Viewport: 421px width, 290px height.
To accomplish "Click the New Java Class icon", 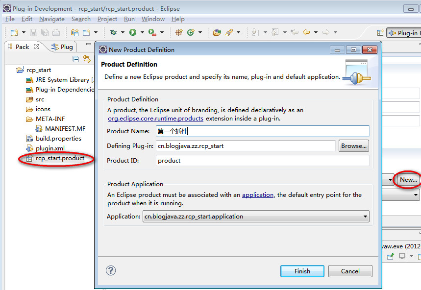I will point(191,32).
